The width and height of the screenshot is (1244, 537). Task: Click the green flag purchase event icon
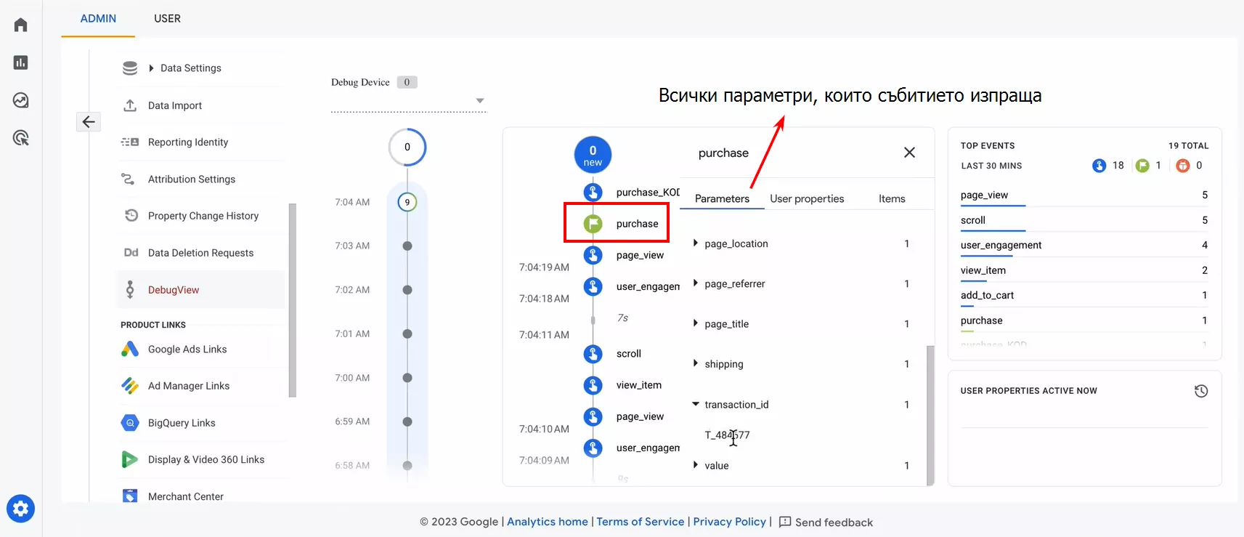click(x=593, y=224)
